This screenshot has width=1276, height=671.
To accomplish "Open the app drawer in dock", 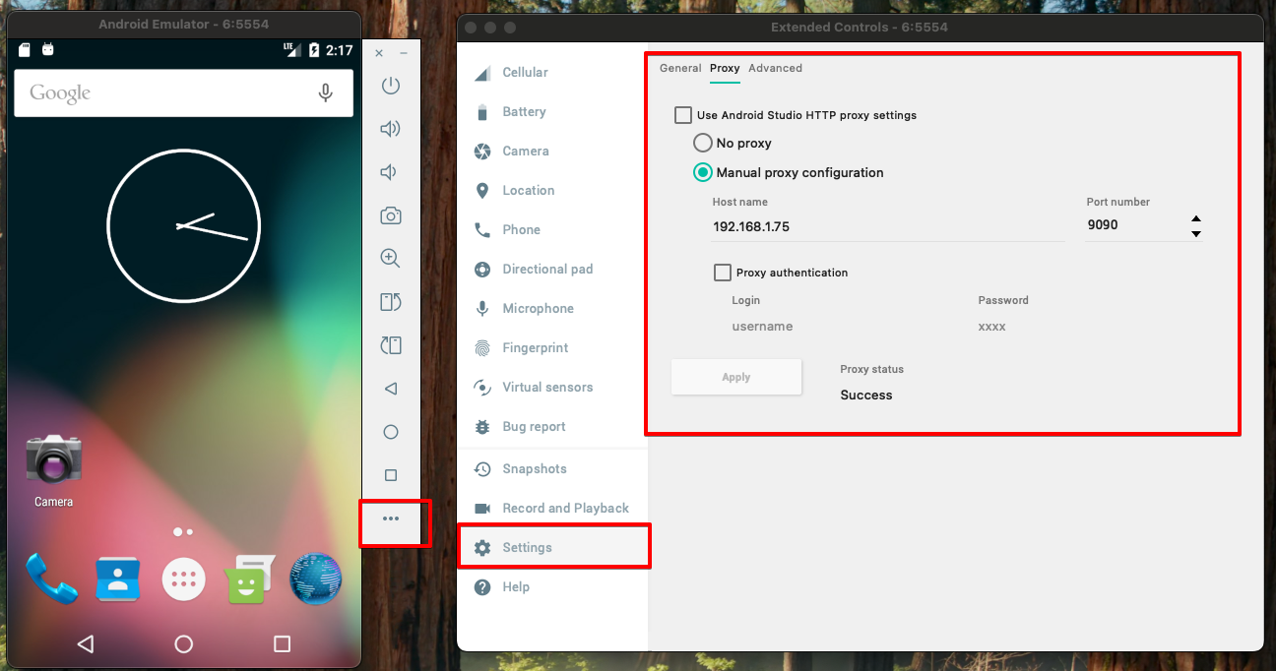I will pyautogui.click(x=184, y=579).
